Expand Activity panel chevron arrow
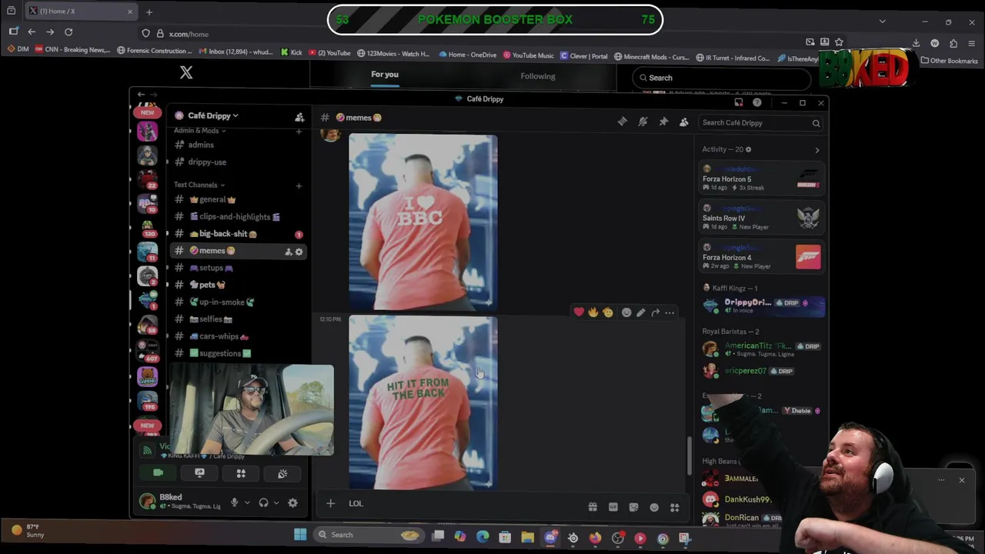Image resolution: width=985 pixels, height=554 pixels. pos(817,150)
